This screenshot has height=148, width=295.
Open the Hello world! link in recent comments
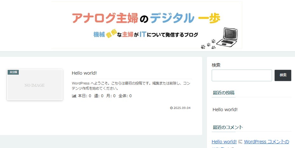(x=224, y=142)
